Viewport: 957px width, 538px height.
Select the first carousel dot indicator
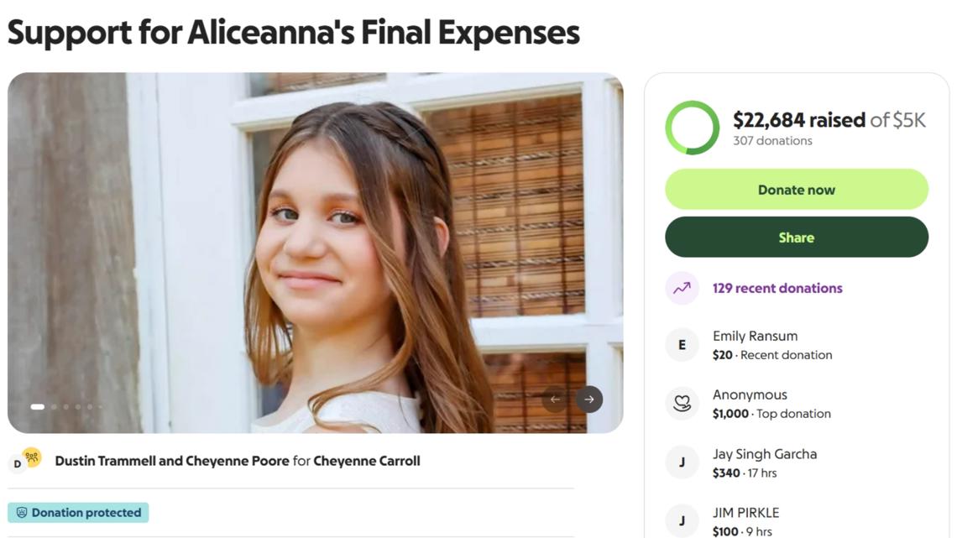(38, 407)
